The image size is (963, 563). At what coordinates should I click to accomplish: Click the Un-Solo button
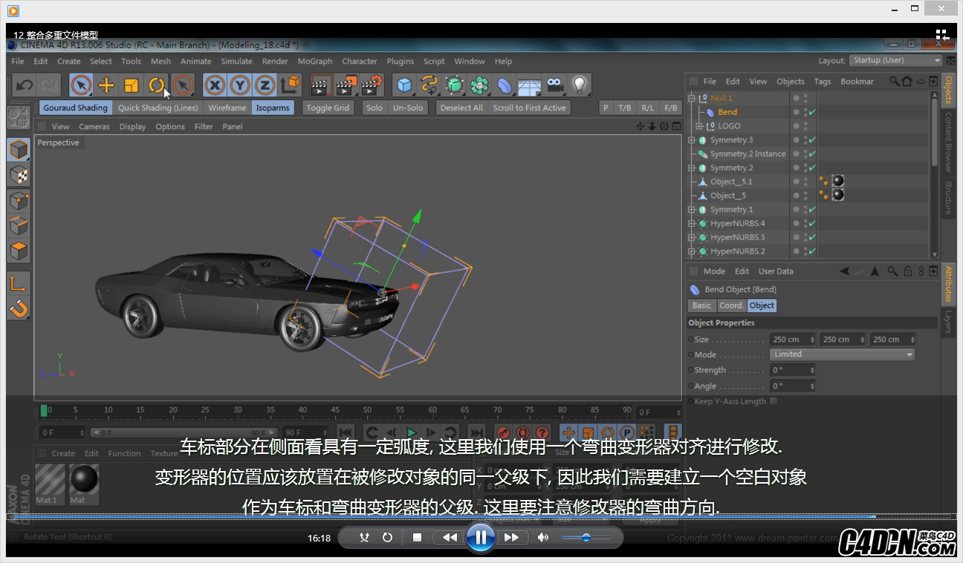[408, 108]
